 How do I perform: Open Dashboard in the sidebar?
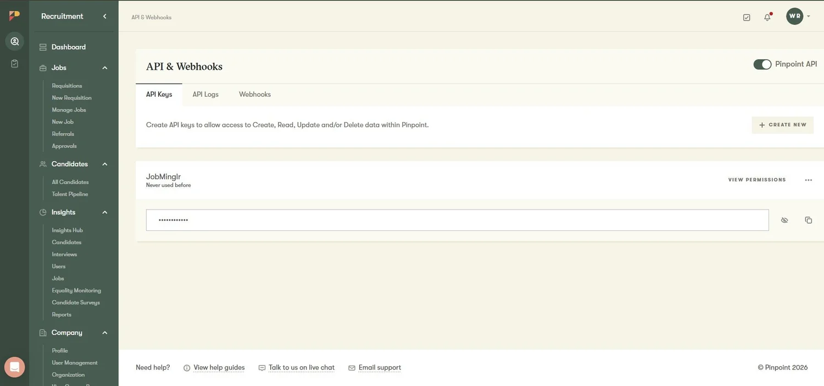[x=69, y=47]
